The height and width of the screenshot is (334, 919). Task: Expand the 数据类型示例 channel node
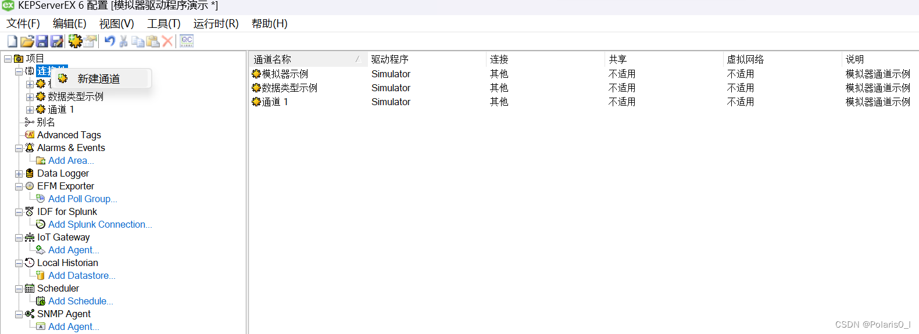(30, 97)
